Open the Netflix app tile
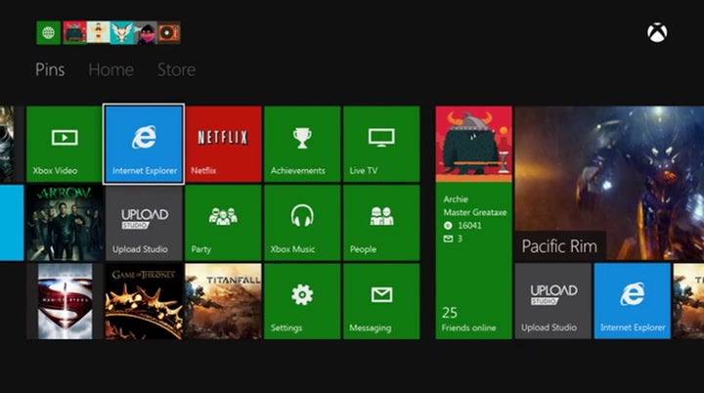The width and height of the screenshot is (704, 393). pyautogui.click(x=223, y=144)
